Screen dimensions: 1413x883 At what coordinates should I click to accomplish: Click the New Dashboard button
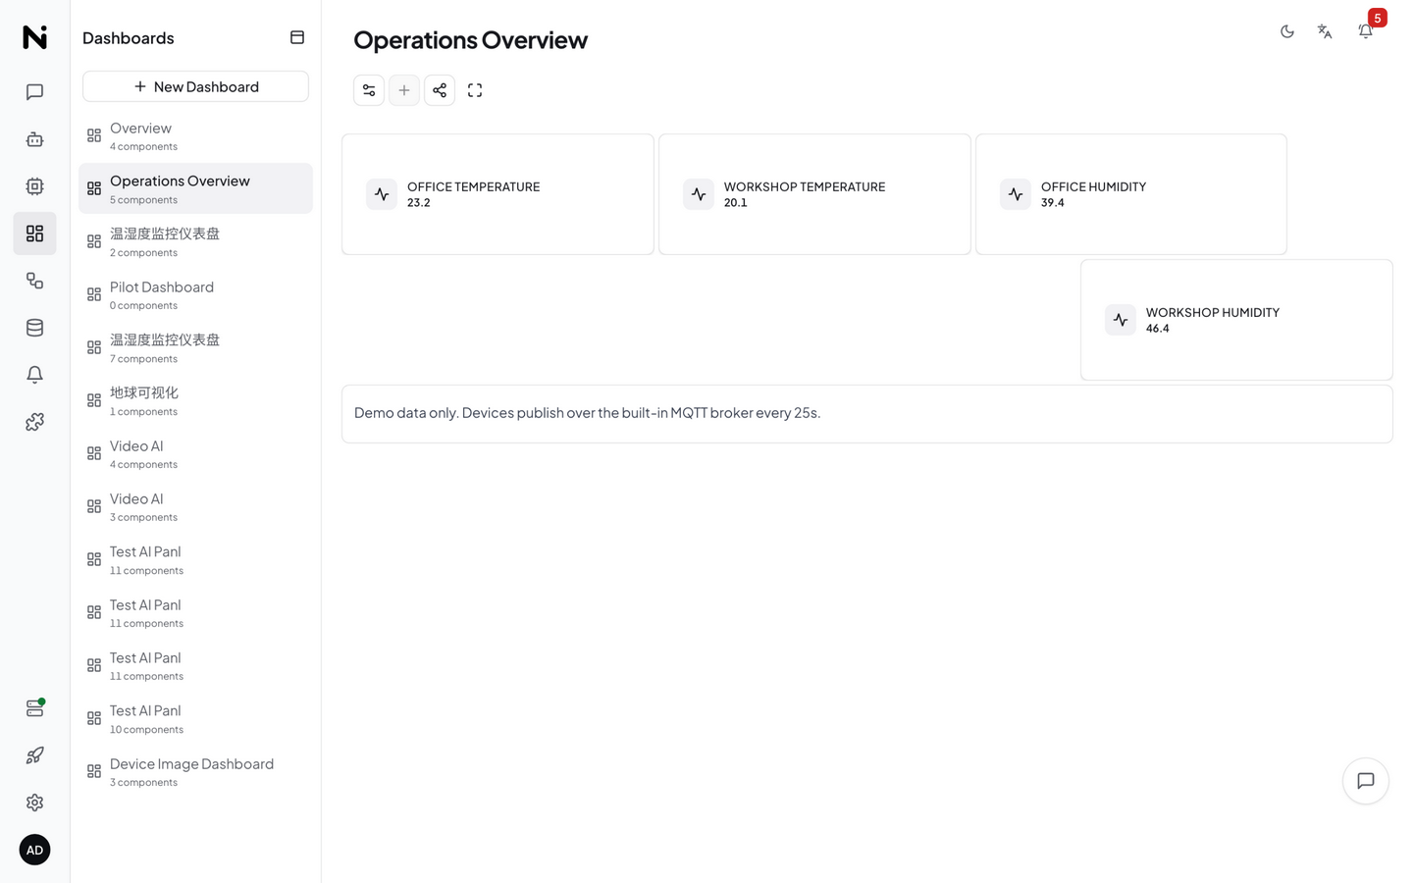[195, 86]
